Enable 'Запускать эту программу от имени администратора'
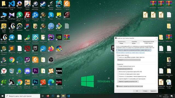The width and height of the screenshot is (175, 98). coord(118,76)
